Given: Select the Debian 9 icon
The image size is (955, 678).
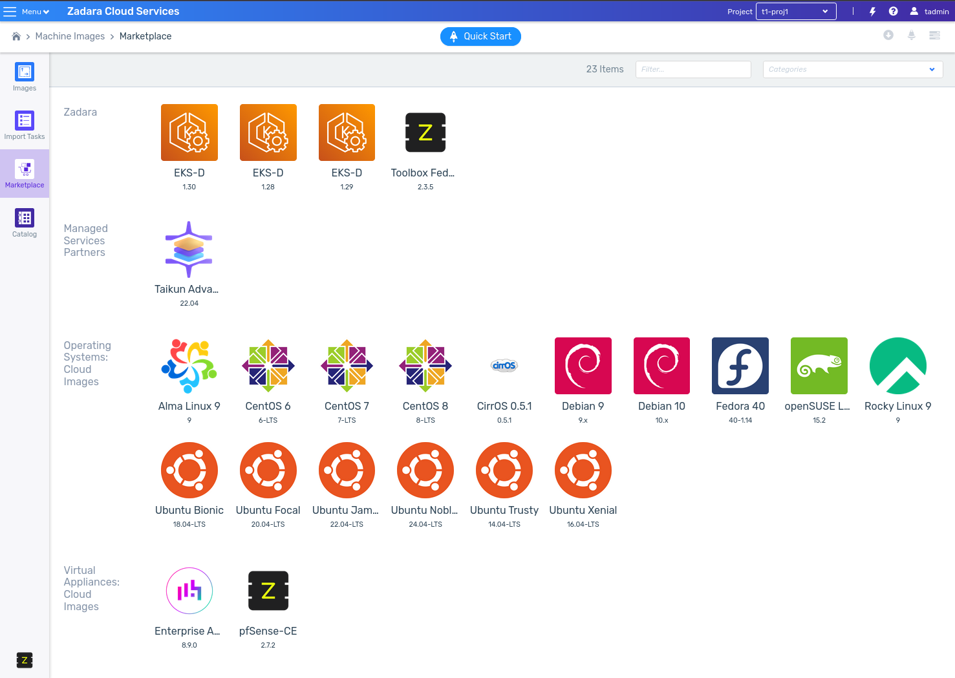Looking at the screenshot, I should click(x=583, y=366).
